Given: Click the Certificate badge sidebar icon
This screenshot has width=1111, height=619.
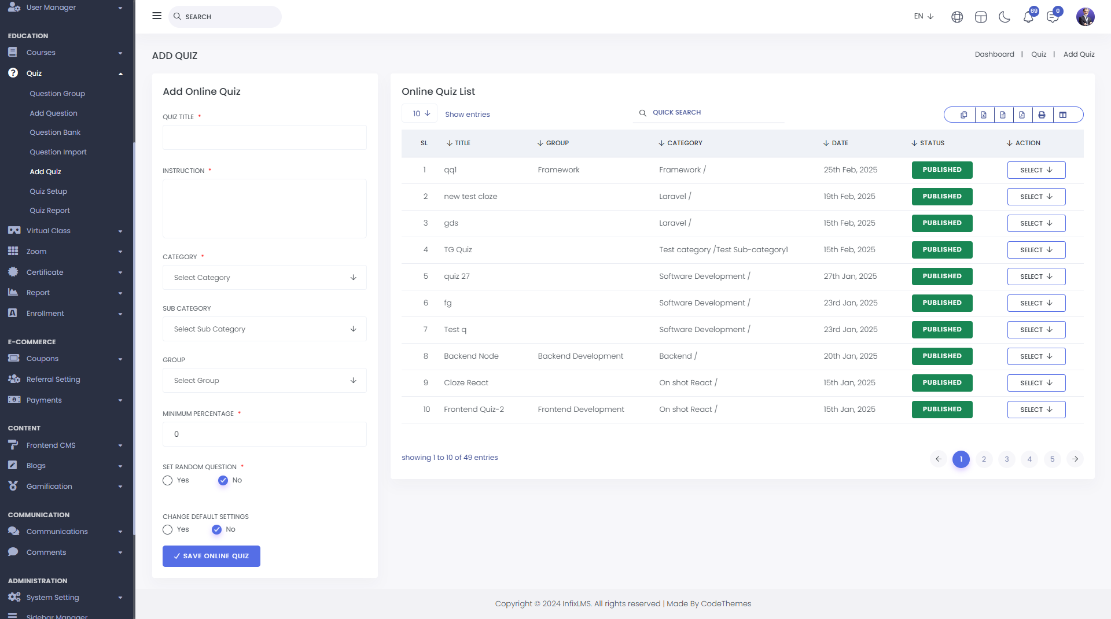Looking at the screenshot, I should coord(13,272).
